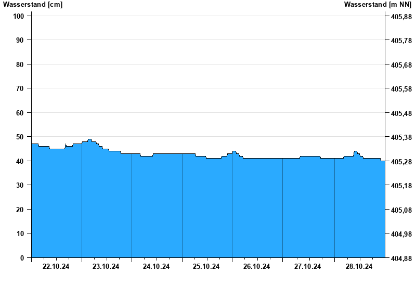Screen dimensions: 416x286
Task: Click the 405,08 value on right axis
Action: coord(401,210)
